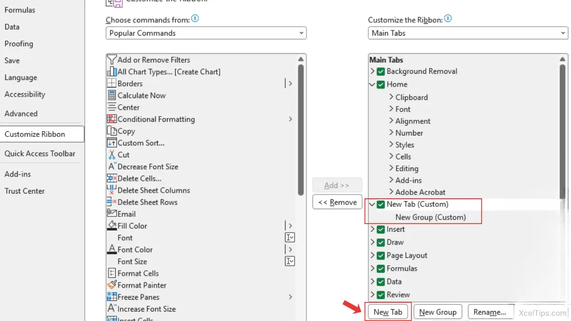Uncheck the Background Removal tab checkbox
The height and width of the screenshot is (321, 571).
click(x=381, y=71)
